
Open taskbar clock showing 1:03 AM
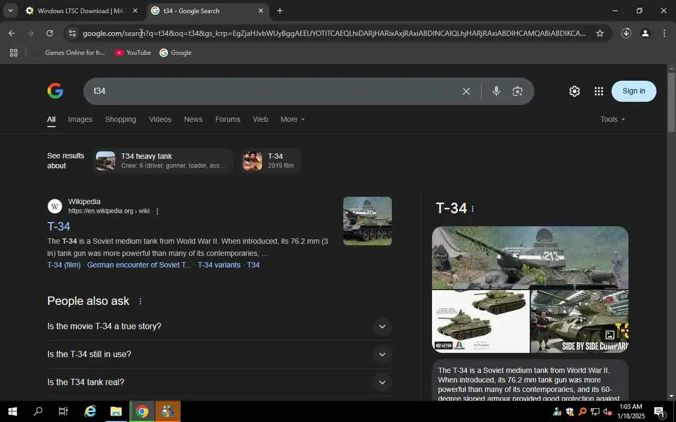click(631, 411)
